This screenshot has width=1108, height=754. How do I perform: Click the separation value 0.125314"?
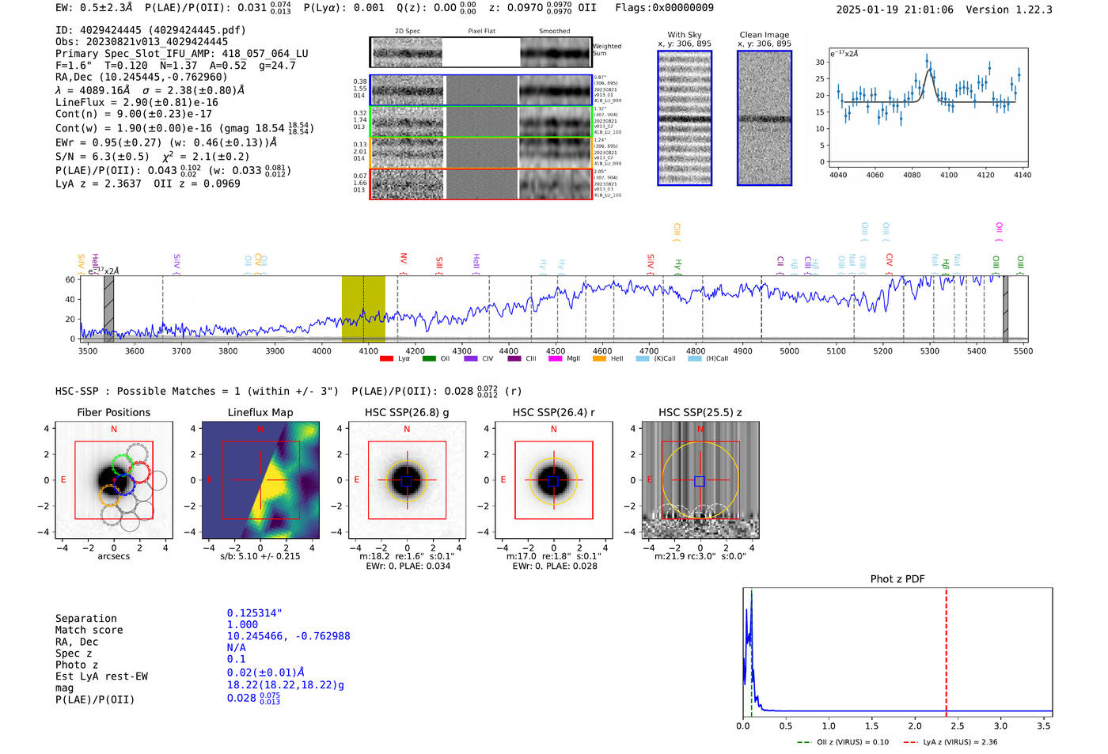255,613
